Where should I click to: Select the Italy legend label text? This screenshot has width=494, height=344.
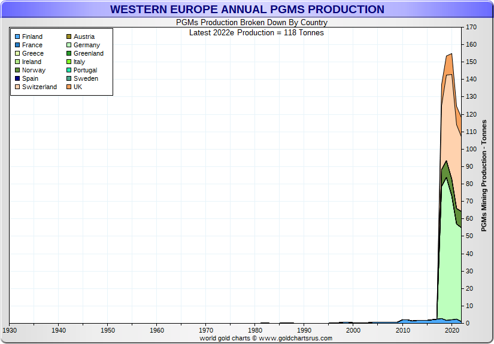click(79, 62)
